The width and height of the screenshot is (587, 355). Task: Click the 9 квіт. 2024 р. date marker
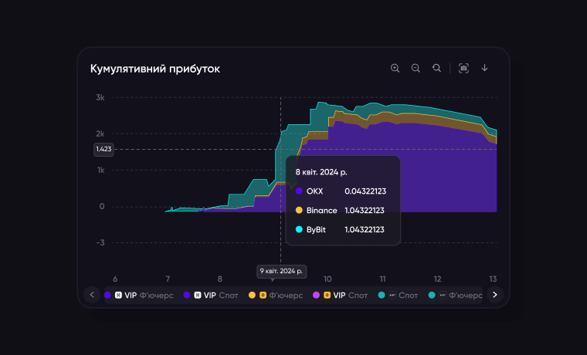(x=281, y=271)
